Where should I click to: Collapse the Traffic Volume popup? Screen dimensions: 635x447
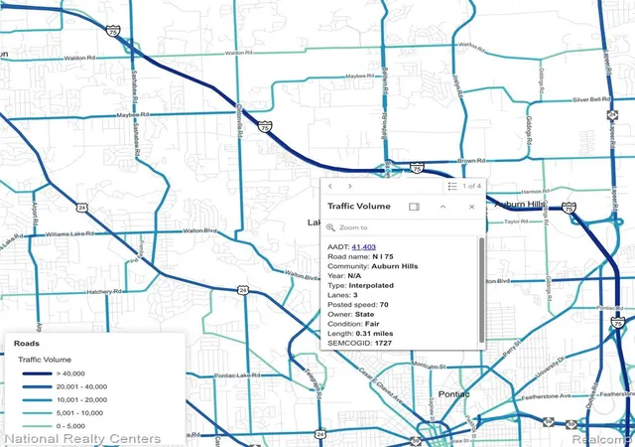[444, 207]
